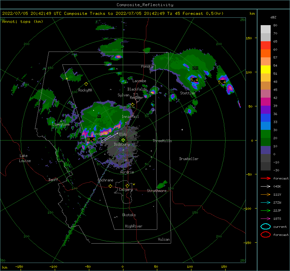The image size is (290, 271).
Task: Click the Airdrie city label
Action: pyautogui.click(x=127, y=172)
